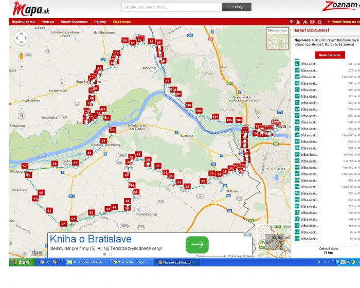The image size is (360, 288).
Task: Select route marker 90 on map
Action: 124,41
